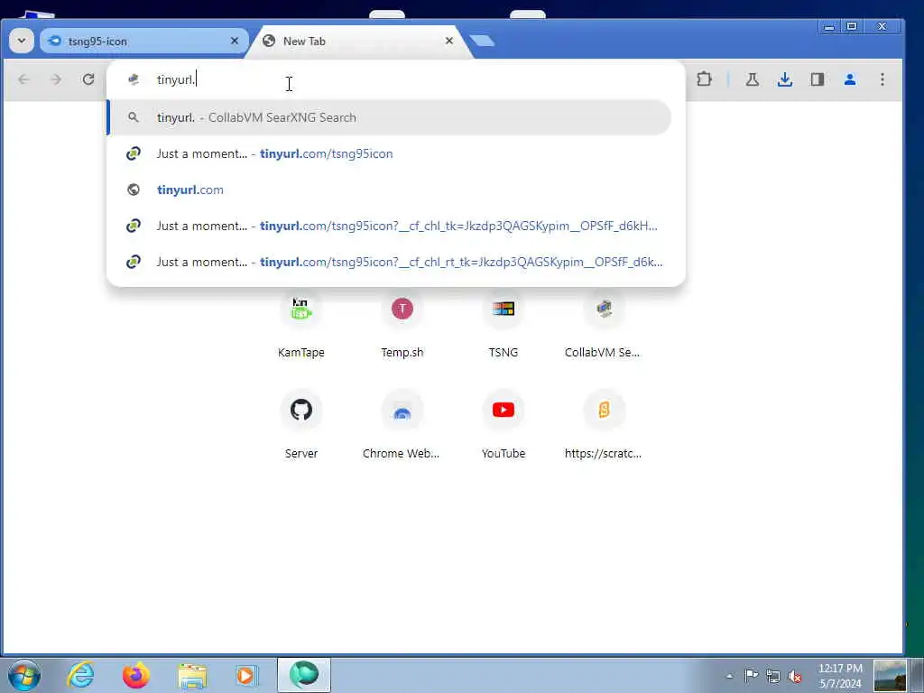Pick the suggestion containing __cf_chl_rt_tk

[x=389, y=262]
